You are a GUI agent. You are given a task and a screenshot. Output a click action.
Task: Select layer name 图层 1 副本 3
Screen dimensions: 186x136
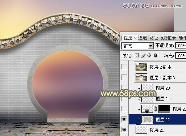point(162,78)
